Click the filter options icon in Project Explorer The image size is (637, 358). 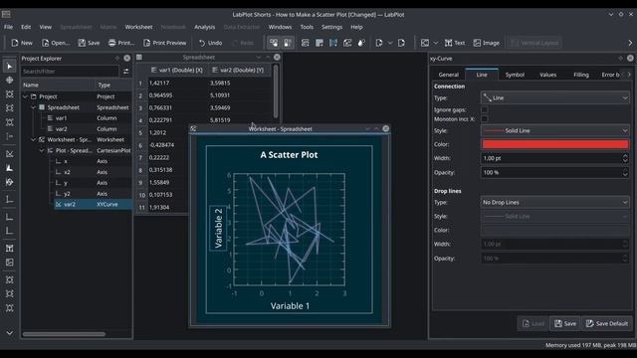[x=126, y=72]
